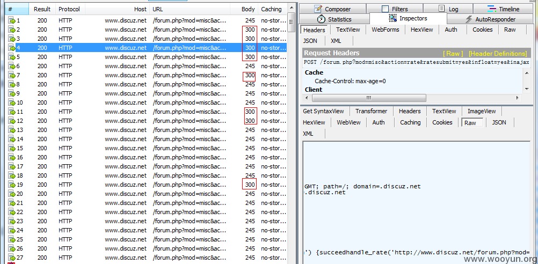Click the session icon in row 11

[12, 112]
